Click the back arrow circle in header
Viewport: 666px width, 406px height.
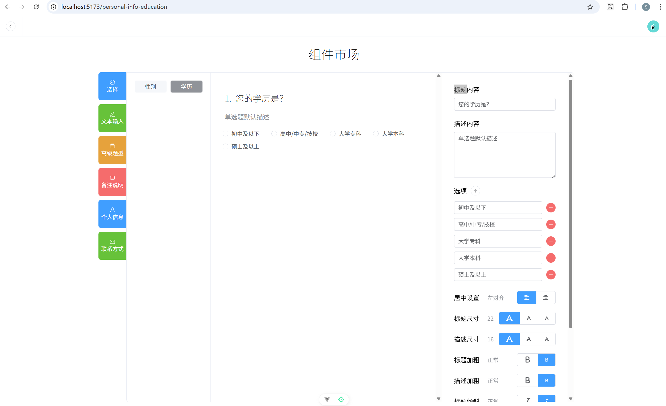click(11, 26)
